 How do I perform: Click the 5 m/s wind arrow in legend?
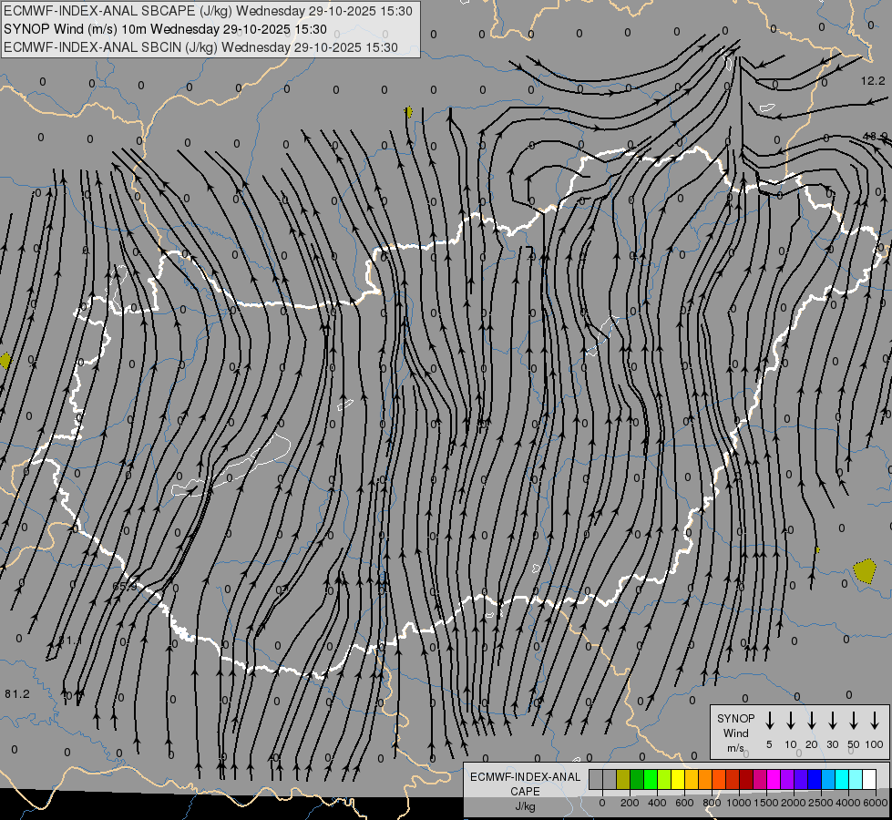[x=769, y=721]
